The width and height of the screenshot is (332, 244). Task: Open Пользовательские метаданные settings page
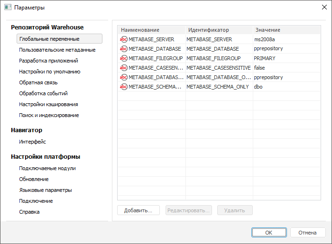pyautogui.click(x=57, y=50)
